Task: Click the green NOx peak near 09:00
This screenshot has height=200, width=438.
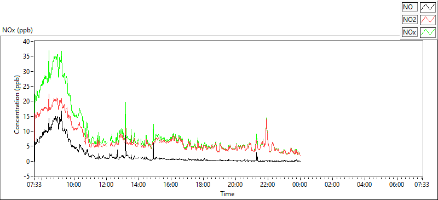Action: click(x=61, y=52)
